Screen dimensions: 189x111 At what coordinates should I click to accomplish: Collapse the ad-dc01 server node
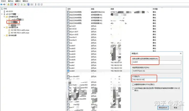pos(2,14)
